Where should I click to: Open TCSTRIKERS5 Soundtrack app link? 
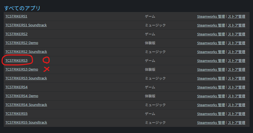pyautogui.click(x=26, y=123)
